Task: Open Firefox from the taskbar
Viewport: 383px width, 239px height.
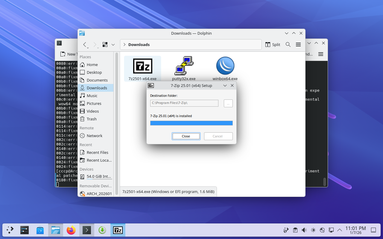Action: 71,230
